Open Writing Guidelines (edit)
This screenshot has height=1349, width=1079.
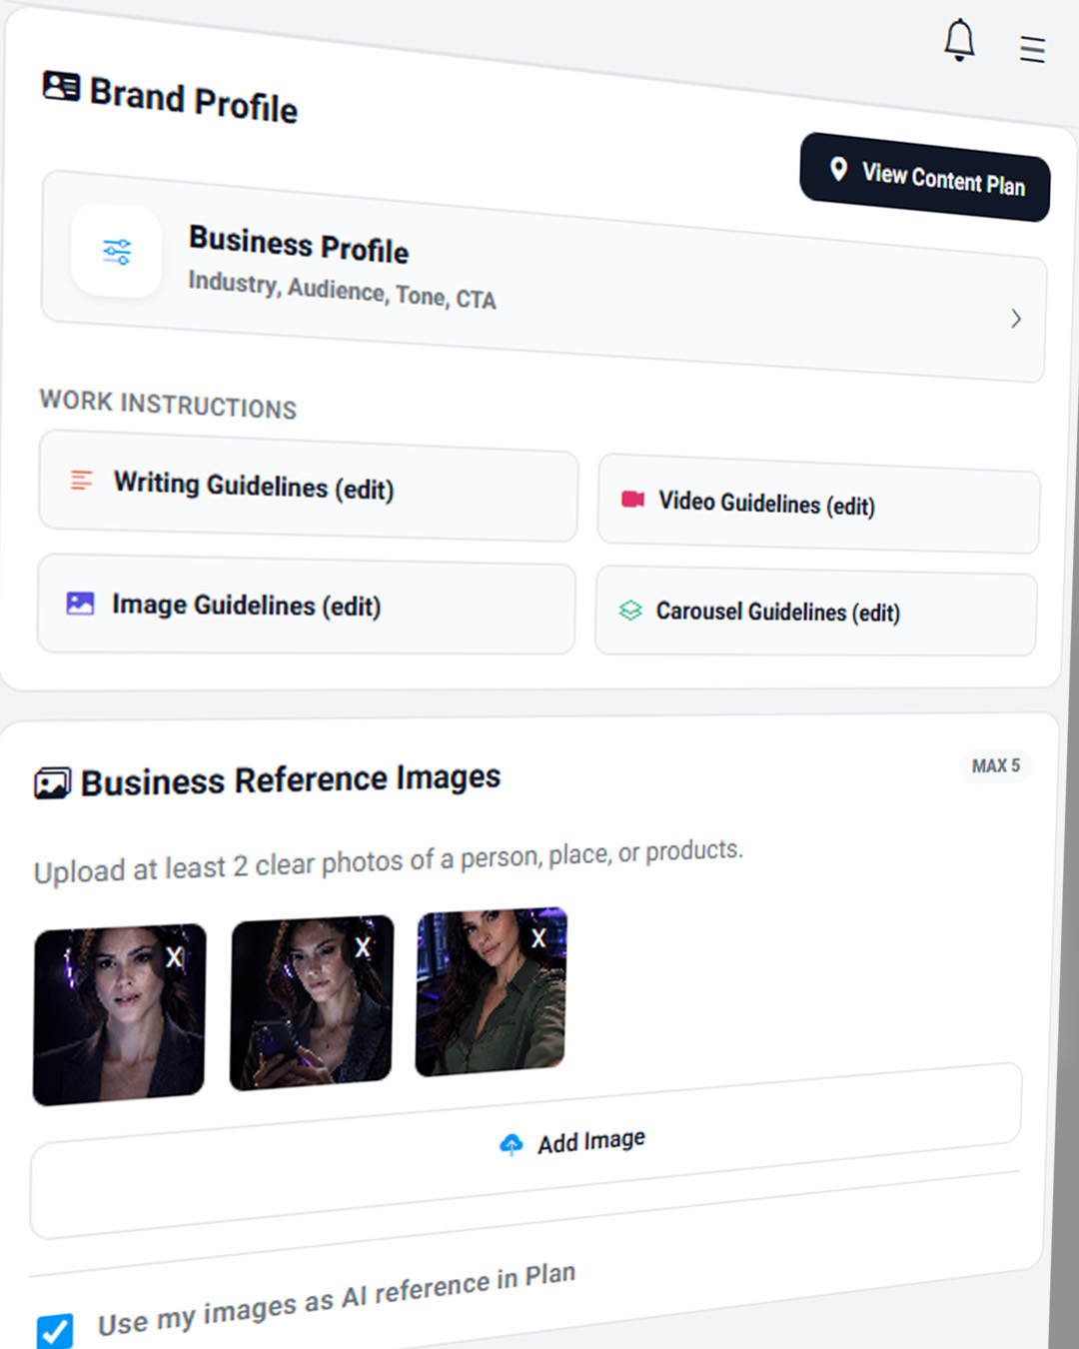tap(308, 487)
